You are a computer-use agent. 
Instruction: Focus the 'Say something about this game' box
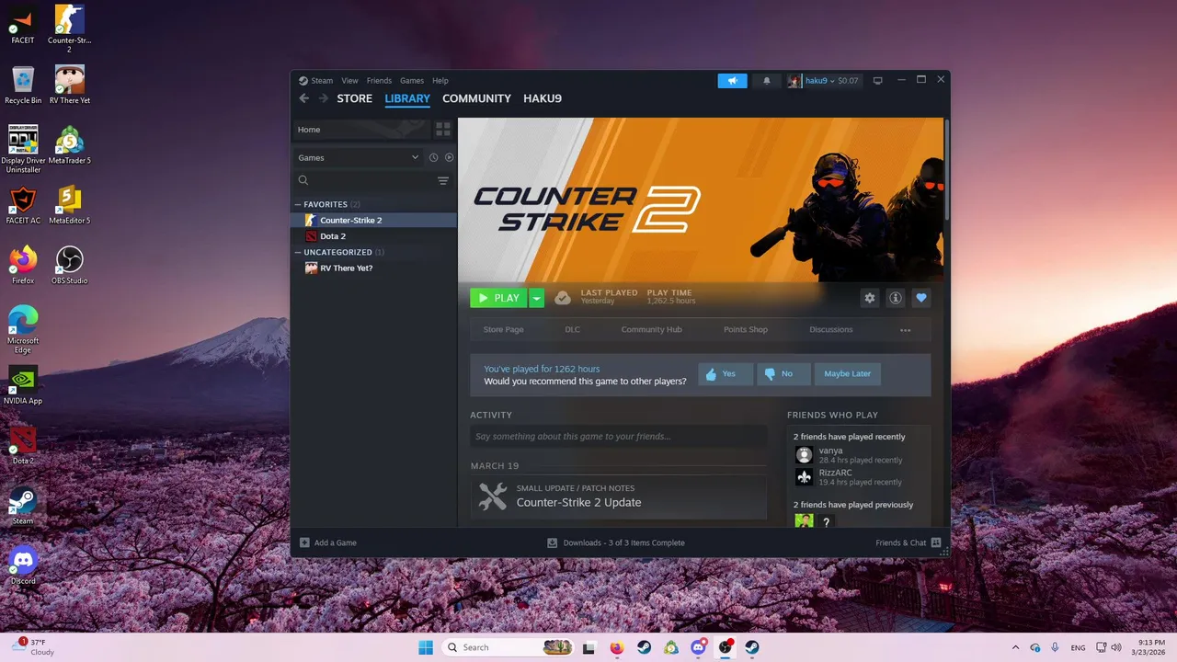(618, 437)
